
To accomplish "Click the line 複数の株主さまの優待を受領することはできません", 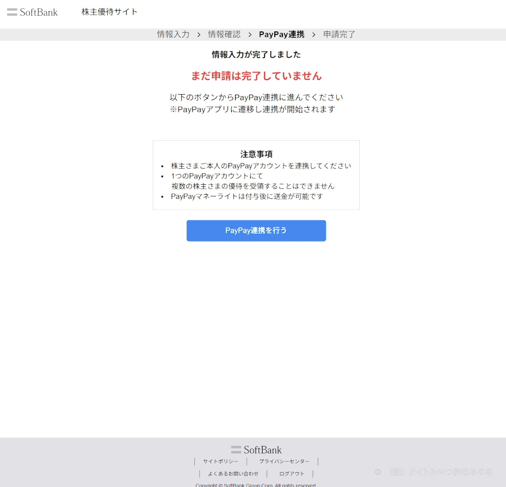I will [x=252, y=186].
